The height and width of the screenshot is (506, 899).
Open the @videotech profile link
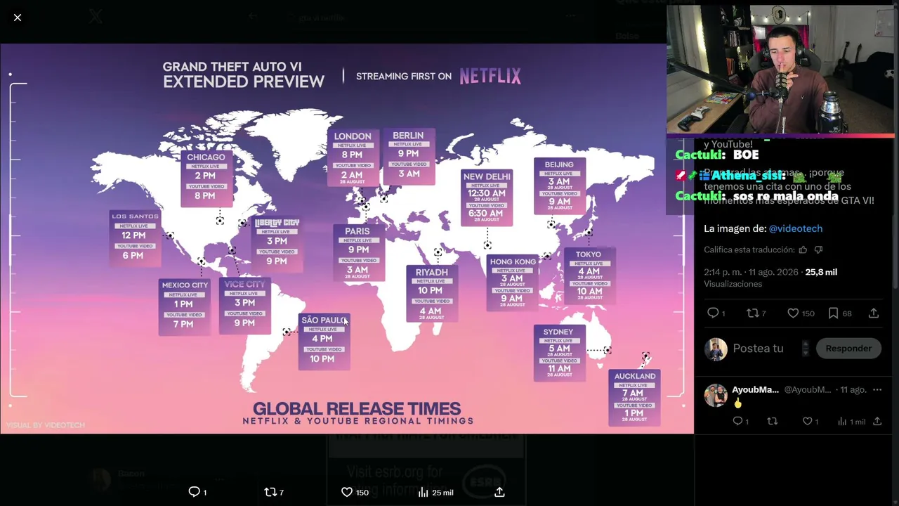pos(796,228)
